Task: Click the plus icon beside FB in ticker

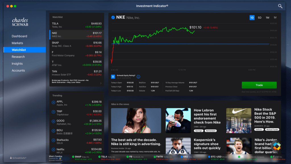Action: coord(128,157)
